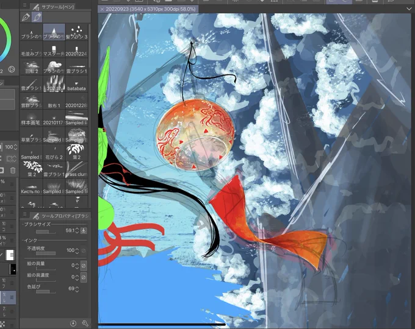Choose the 髪ブラシ 3 brush
415x329 pixels.
pyautogui.click(x=76, y=32)
